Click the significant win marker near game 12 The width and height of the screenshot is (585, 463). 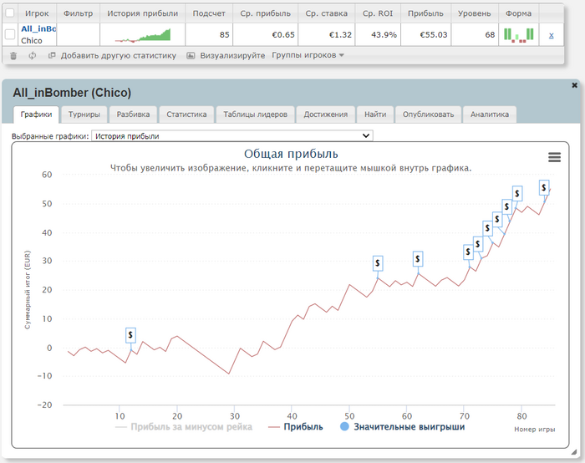(x=130, y=335)
